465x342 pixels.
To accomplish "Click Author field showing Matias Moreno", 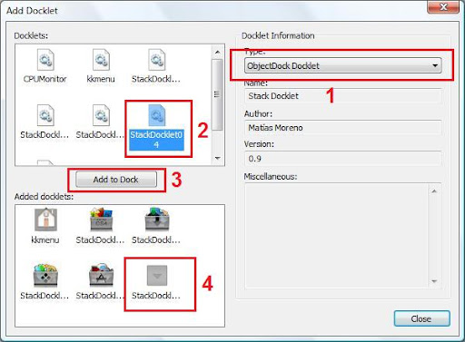I will 343,128.
